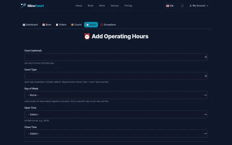Open the Open Time select dropdown
The height and width of the screenshot is (145, 232).
tap(116, 115)
